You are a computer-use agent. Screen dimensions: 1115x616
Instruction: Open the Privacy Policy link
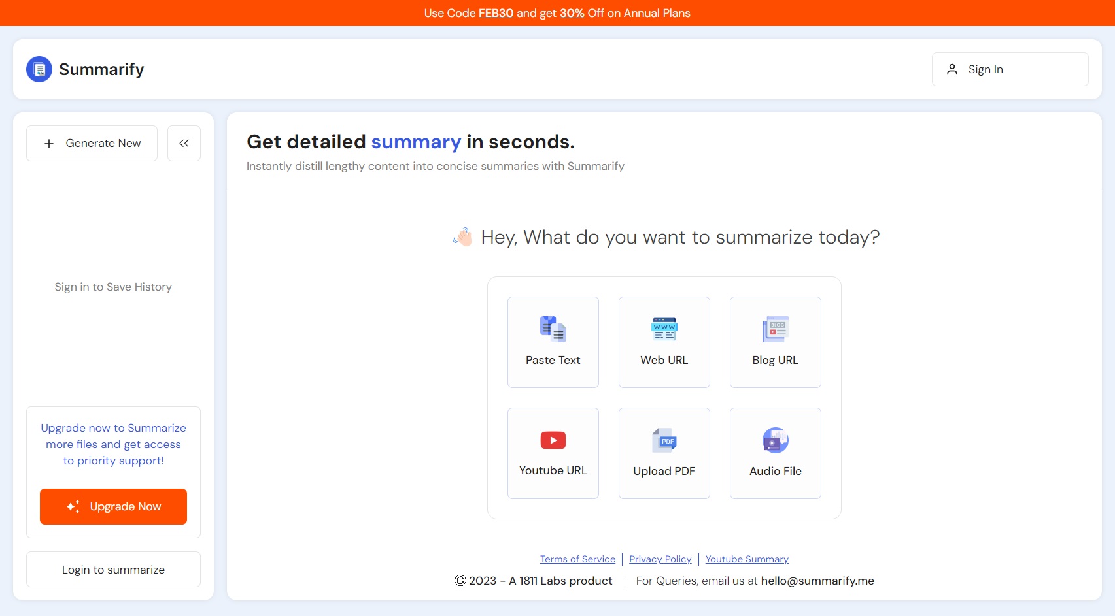click(660, 559)
